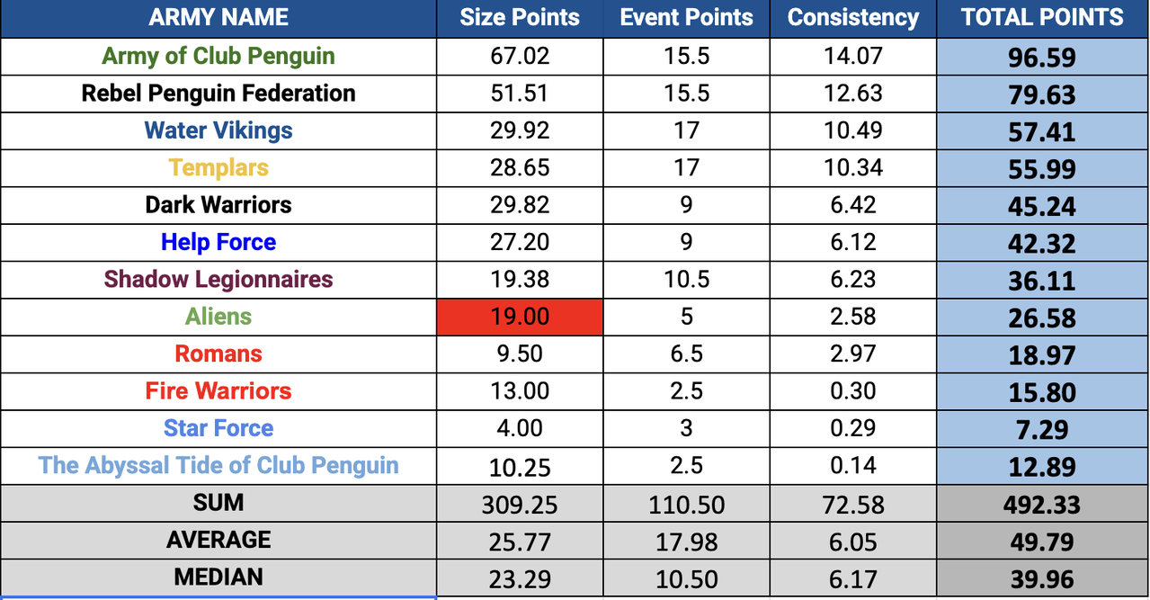
Task: Click the Army of Club Penguin cell
Action: pos(218,56)
